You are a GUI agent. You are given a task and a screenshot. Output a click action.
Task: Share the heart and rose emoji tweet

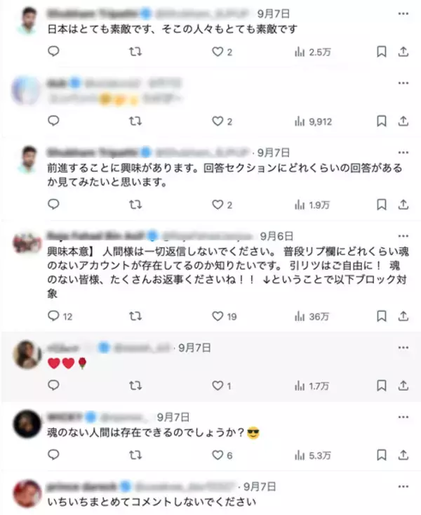(403, 386)
